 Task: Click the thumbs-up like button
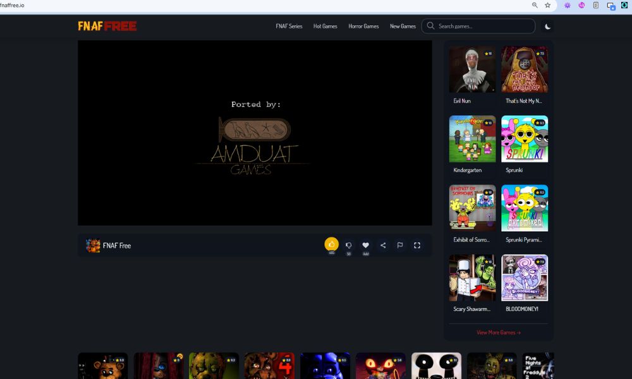pos(331,244)
